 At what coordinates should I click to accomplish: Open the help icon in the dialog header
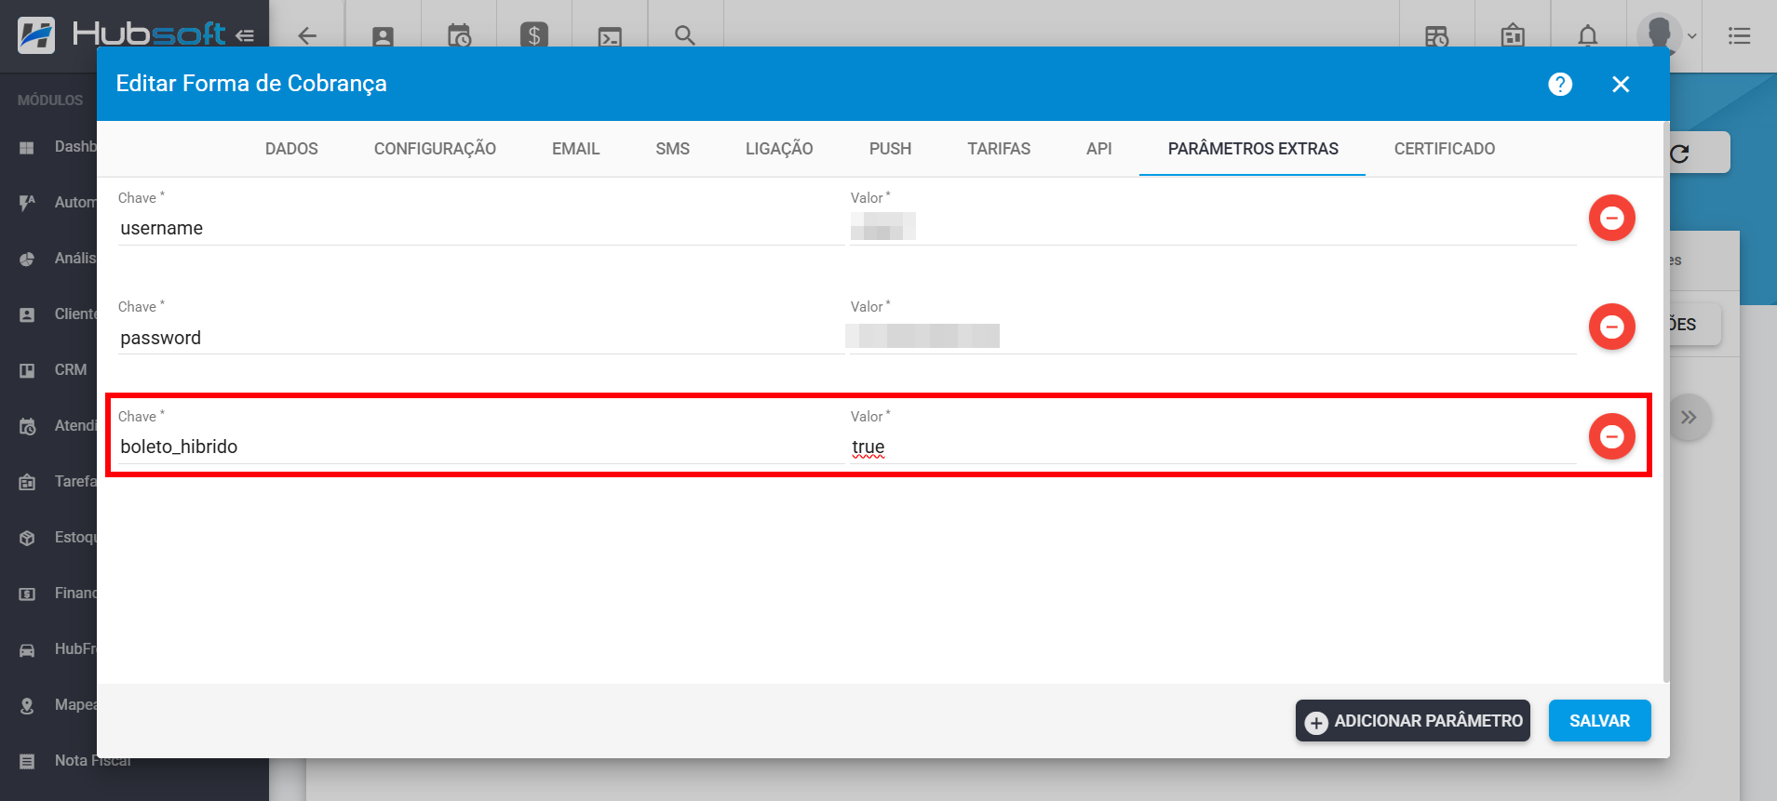tap(1560, 84)
